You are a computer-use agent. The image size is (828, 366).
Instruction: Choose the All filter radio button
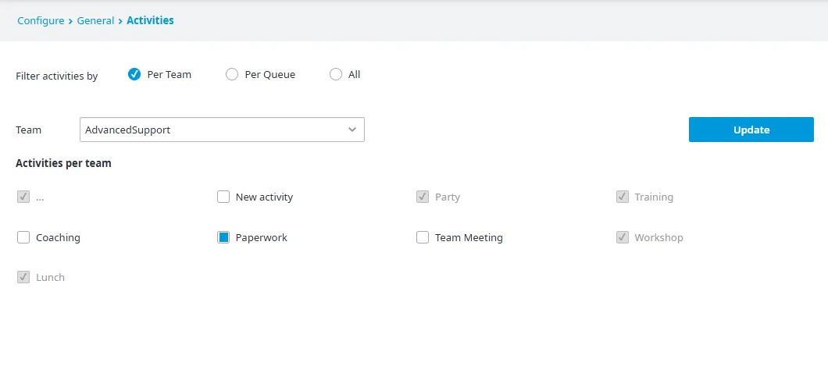pyautogui.click(x=336, y=74)
